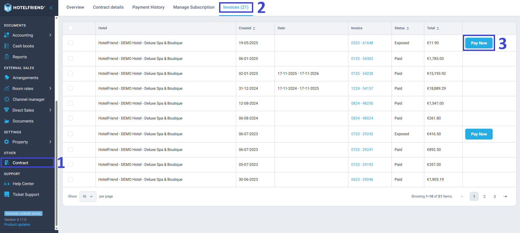This screenshot has height=233, width=520.
Task: Click the Help Center headset icon
Action: [7, 183]
